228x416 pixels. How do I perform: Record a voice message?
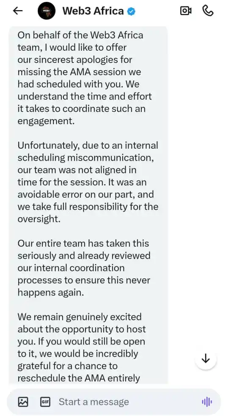tap(207, 402)
